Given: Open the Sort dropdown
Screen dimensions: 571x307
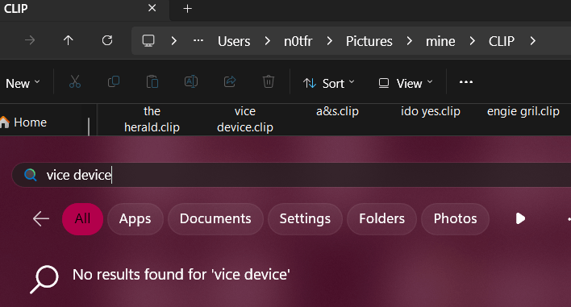Looking at the screenshot, I should 328,83.
